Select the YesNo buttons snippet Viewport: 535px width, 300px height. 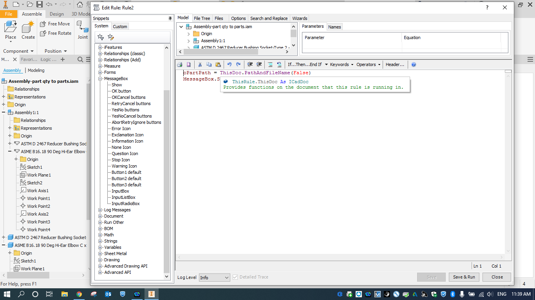125,110
